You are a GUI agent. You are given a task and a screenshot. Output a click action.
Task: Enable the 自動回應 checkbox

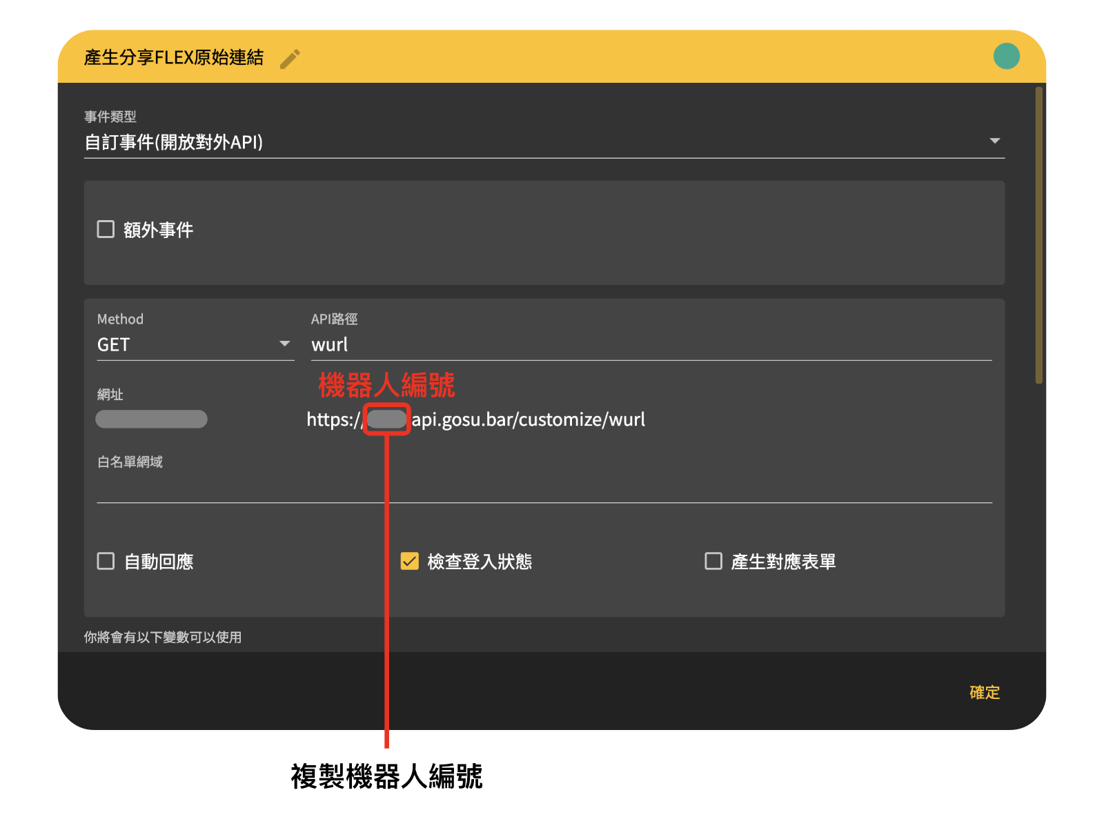[x=106, y=561]
